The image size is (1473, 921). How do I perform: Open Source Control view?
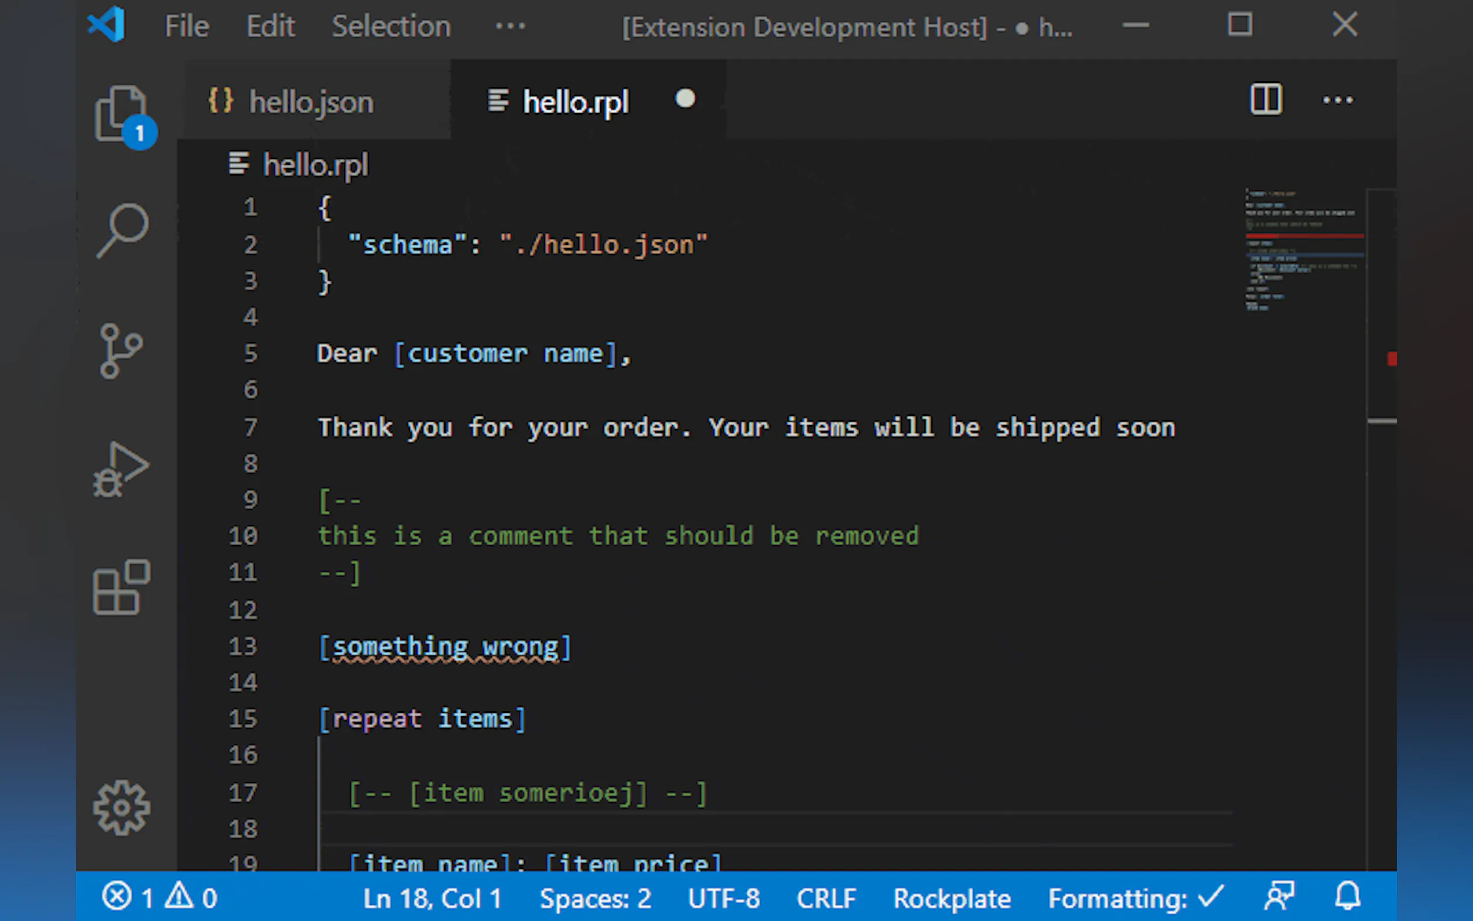pos(121,351)
